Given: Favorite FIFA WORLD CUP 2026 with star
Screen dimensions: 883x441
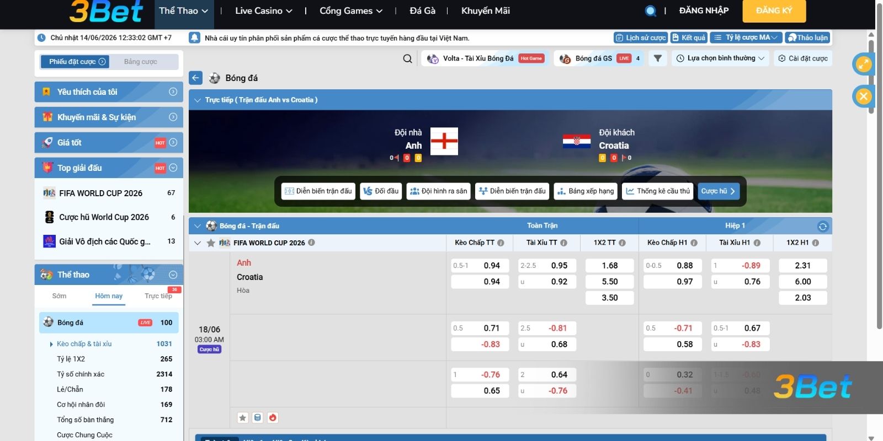Looking at the screenshot, I should [x=211, y=243].
